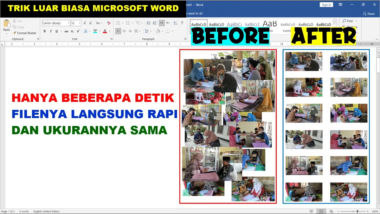380x214 pixels.
Task: Apply shading with the paint bucket
Action: click(158, 31)
